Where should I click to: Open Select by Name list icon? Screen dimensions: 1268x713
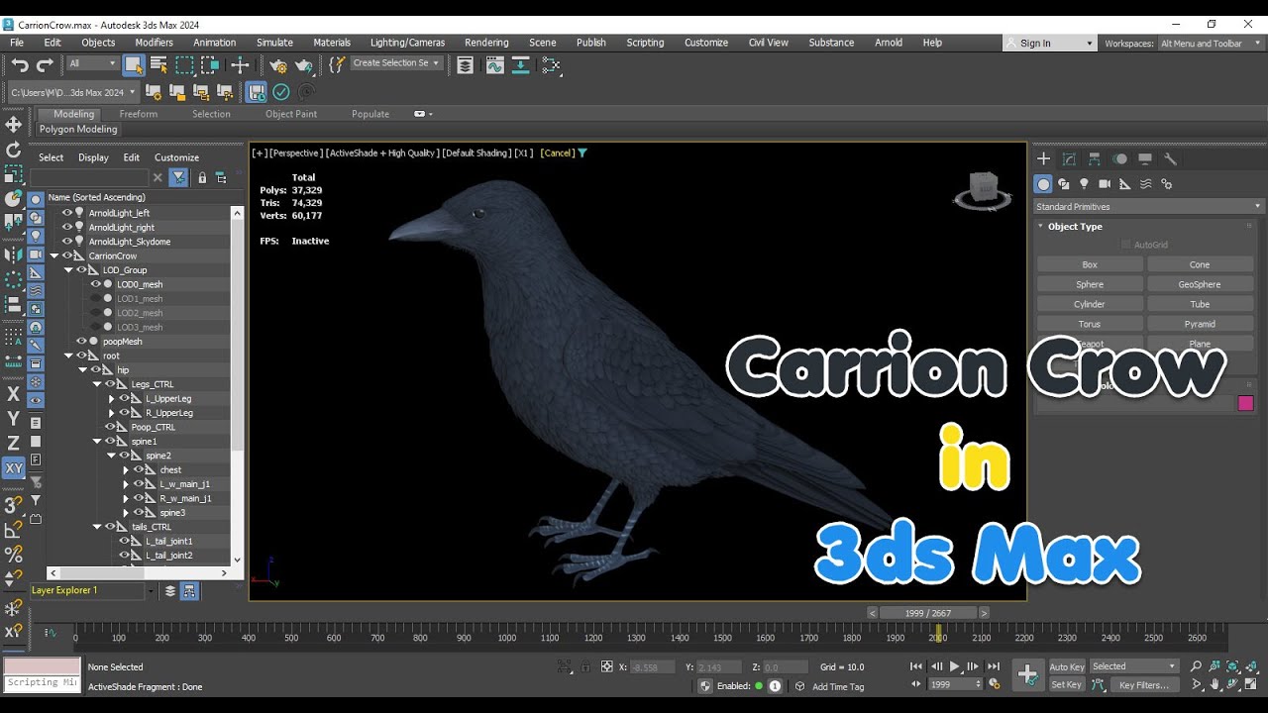(158, 65)
